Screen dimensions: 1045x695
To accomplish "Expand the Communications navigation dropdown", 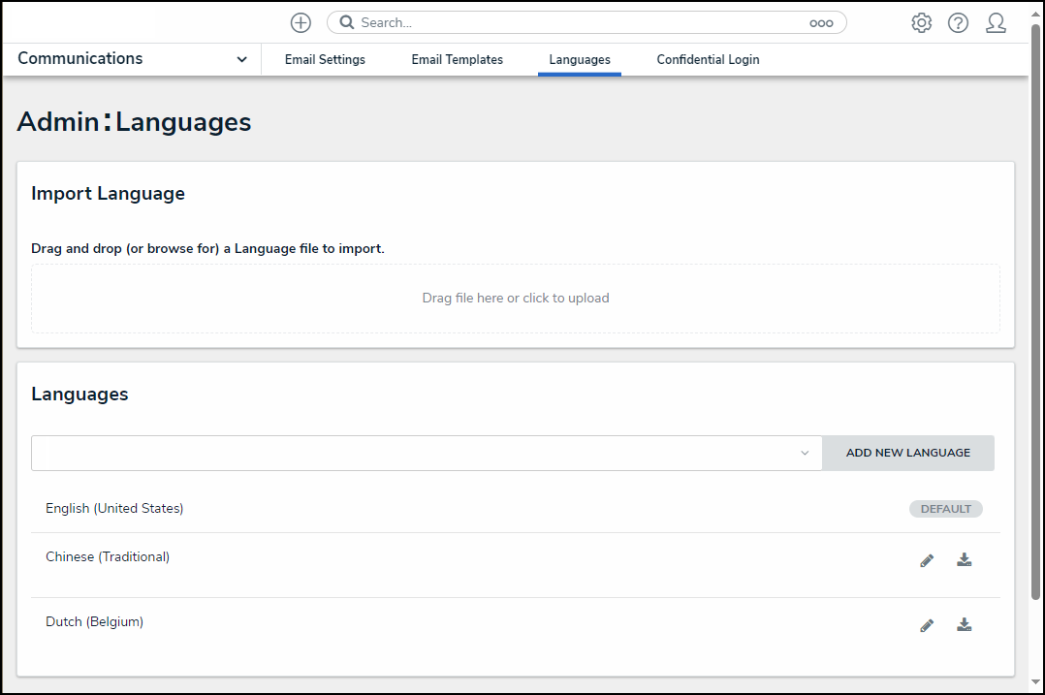I will [241, 59].
